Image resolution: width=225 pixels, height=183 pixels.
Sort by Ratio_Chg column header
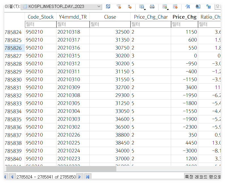click(x=210, y=17)
